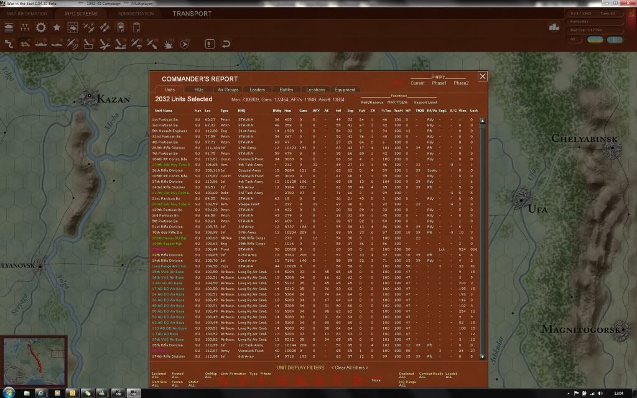Open the order of battle stacked-unit icon

coord(9,27)
